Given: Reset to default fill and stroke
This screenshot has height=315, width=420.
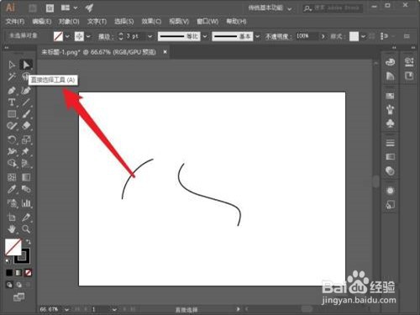Looking at the screenshot, I should (8, 261).
